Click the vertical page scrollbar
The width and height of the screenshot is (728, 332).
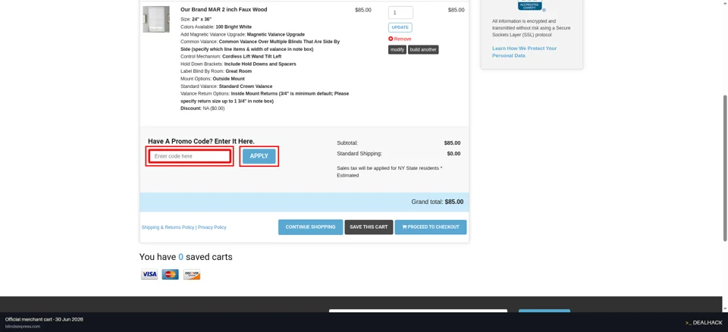[725, 168]
